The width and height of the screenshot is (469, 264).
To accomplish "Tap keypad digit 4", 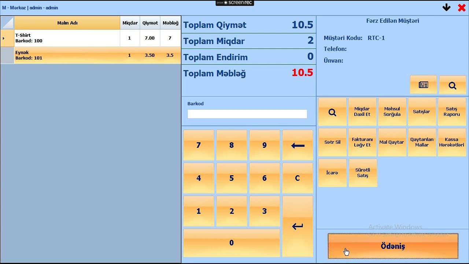I will click(199, 178).
